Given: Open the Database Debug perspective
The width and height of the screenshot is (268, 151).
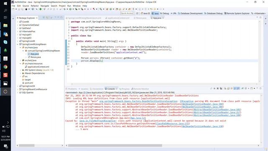Looking at the screenshot, I should [213, 13].
